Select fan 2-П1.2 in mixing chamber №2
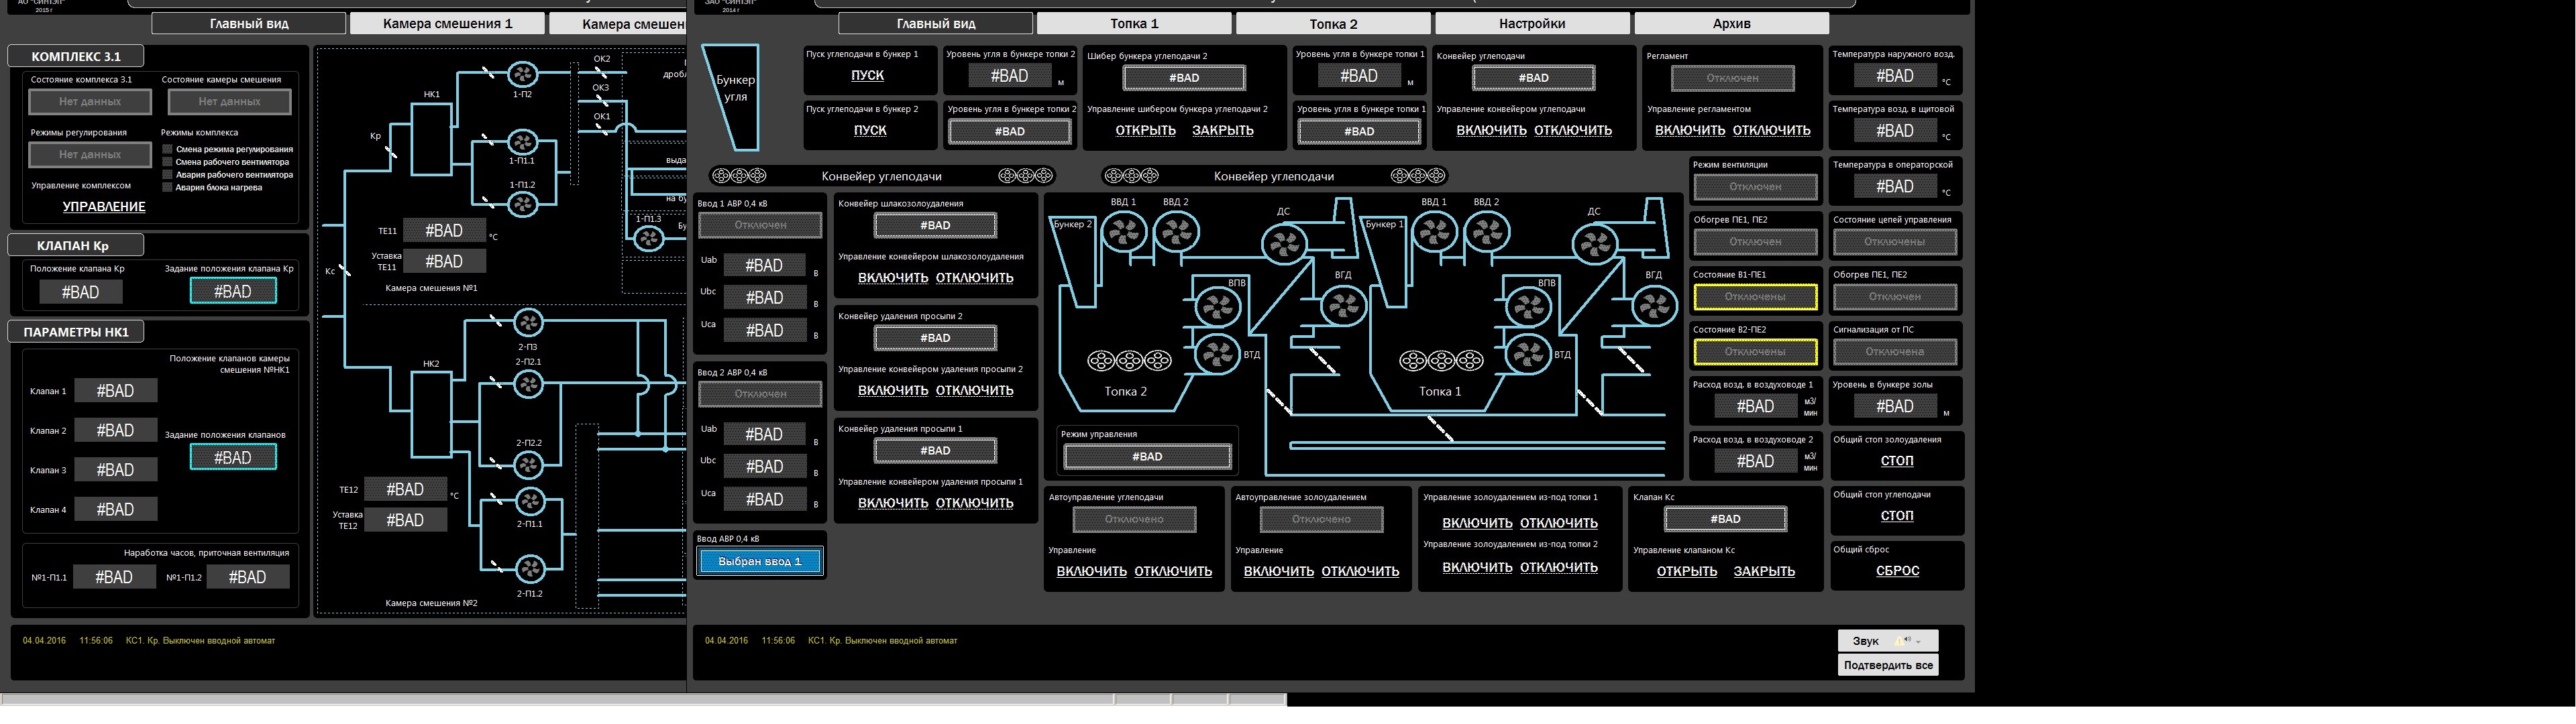This screenshot has width=2576, height=724. pyautogui.click(x=529, y=570)
